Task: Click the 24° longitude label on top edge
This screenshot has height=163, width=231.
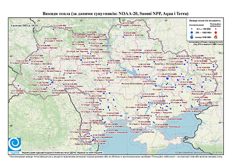Action: click(39, 20)
